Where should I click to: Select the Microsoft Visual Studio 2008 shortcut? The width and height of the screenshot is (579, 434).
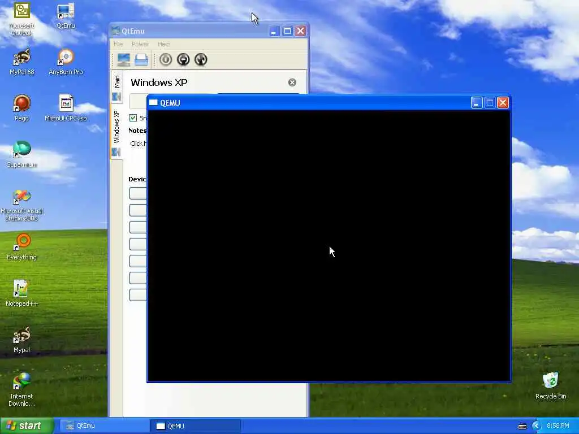coord(22,205)
